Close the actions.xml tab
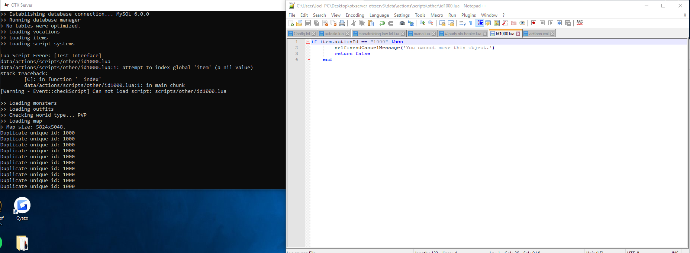The width and height of the screenshot is (690, 253). click(x=552, y=34)
